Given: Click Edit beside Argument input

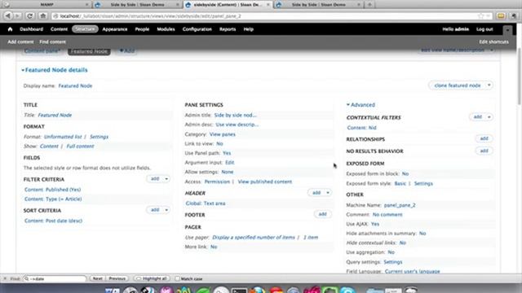Looking at the screenshot, I should [230, 163].
